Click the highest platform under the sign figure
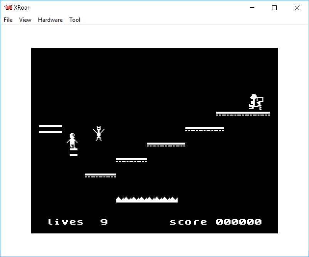 (x=243, y=114)
